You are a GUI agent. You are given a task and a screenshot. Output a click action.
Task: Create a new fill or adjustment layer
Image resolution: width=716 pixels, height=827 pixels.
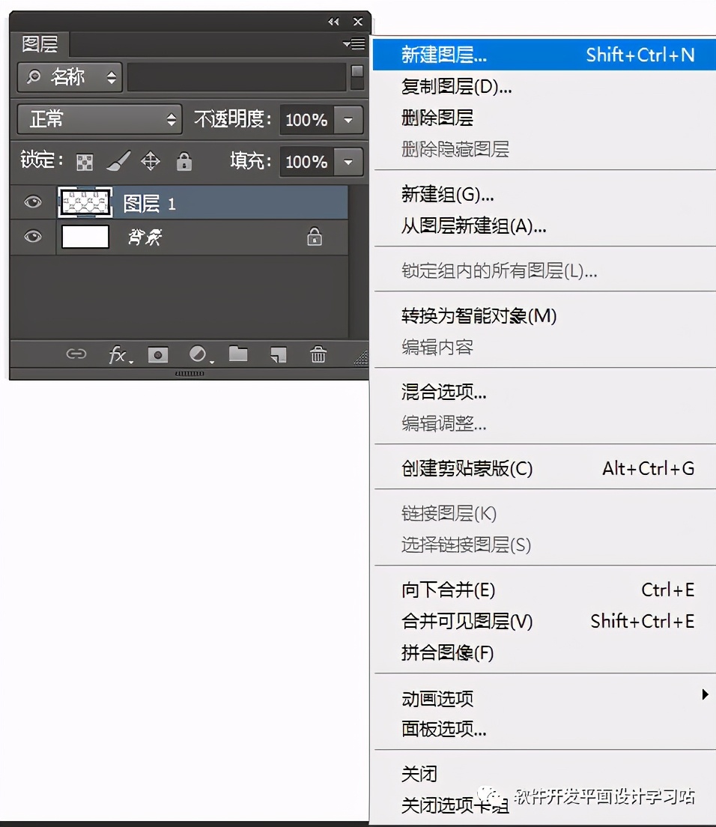coord(199,355)
